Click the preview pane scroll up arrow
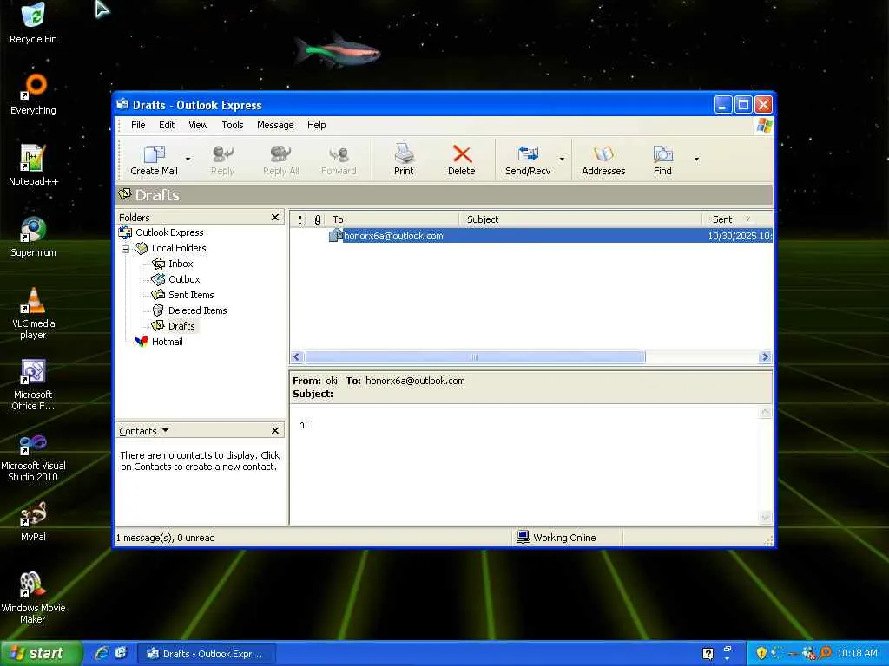The width and height of the screenshot is (889, 666). tap(765, 412)
